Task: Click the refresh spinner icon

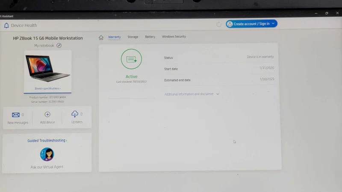Action: click(219, 24)
